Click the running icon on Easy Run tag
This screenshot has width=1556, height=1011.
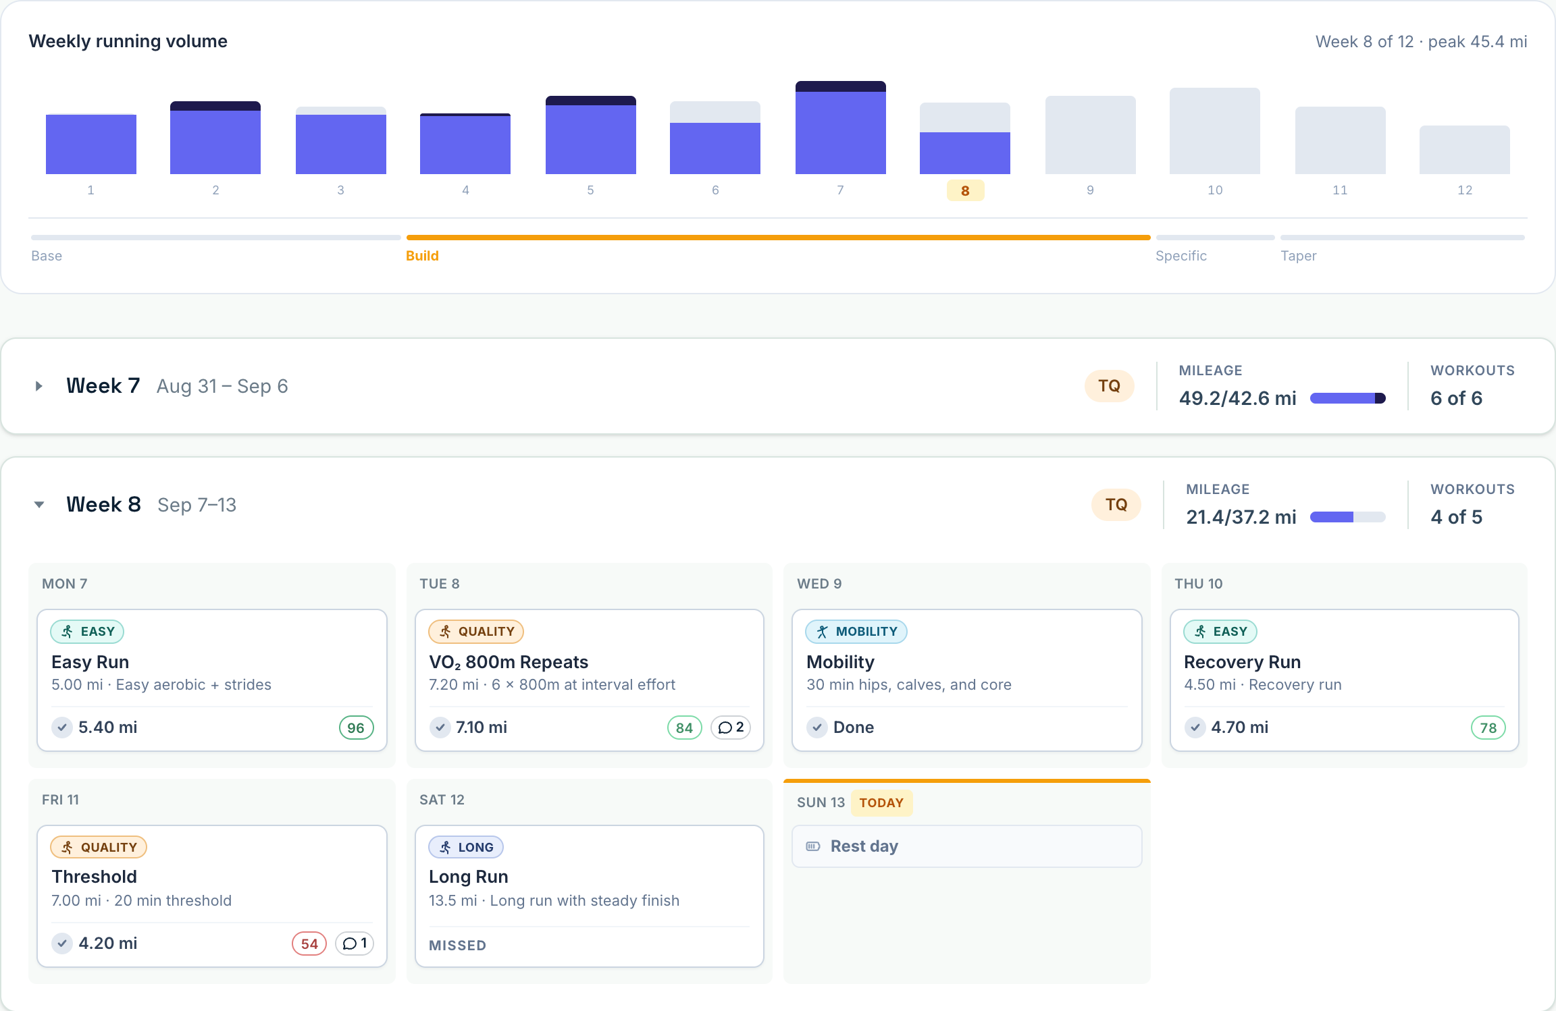[x=68, y=632]
